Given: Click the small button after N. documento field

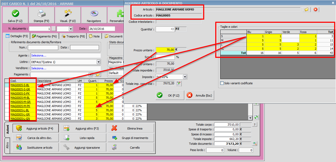Looking at the screenshot, I should 53,29.
